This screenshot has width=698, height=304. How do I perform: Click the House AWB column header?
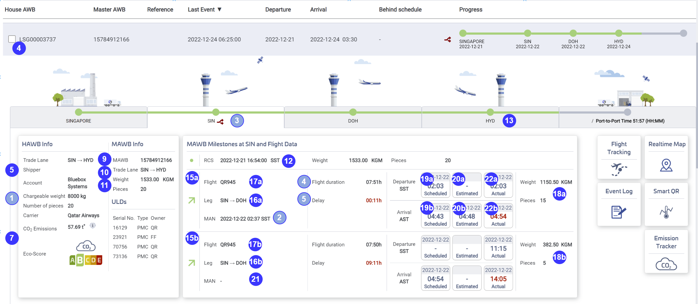click(20, 9)
